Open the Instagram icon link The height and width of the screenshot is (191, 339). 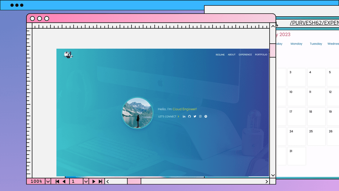coord(200,117)
